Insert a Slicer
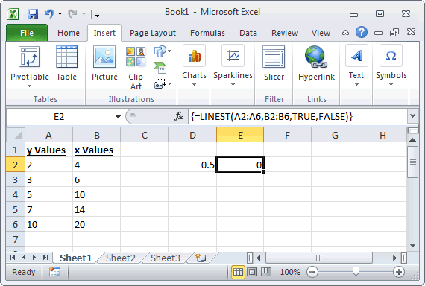 point(274,63)
